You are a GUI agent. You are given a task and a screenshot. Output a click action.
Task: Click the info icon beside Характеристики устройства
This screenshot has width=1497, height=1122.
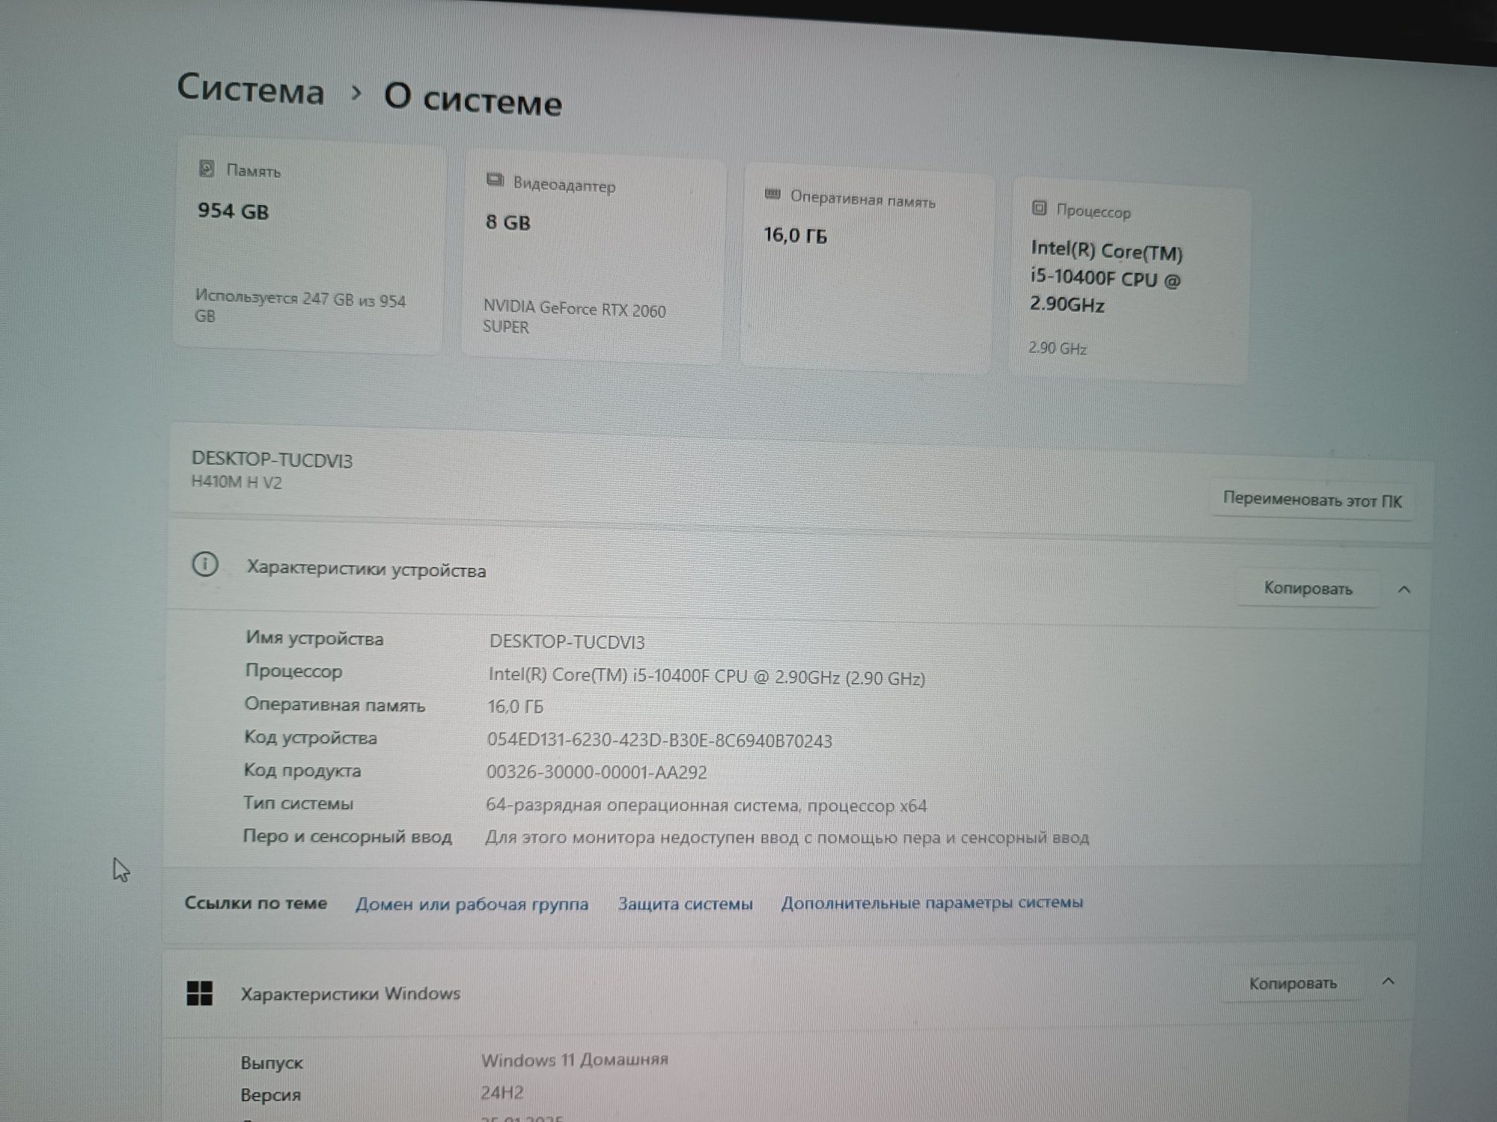point(205,564)
